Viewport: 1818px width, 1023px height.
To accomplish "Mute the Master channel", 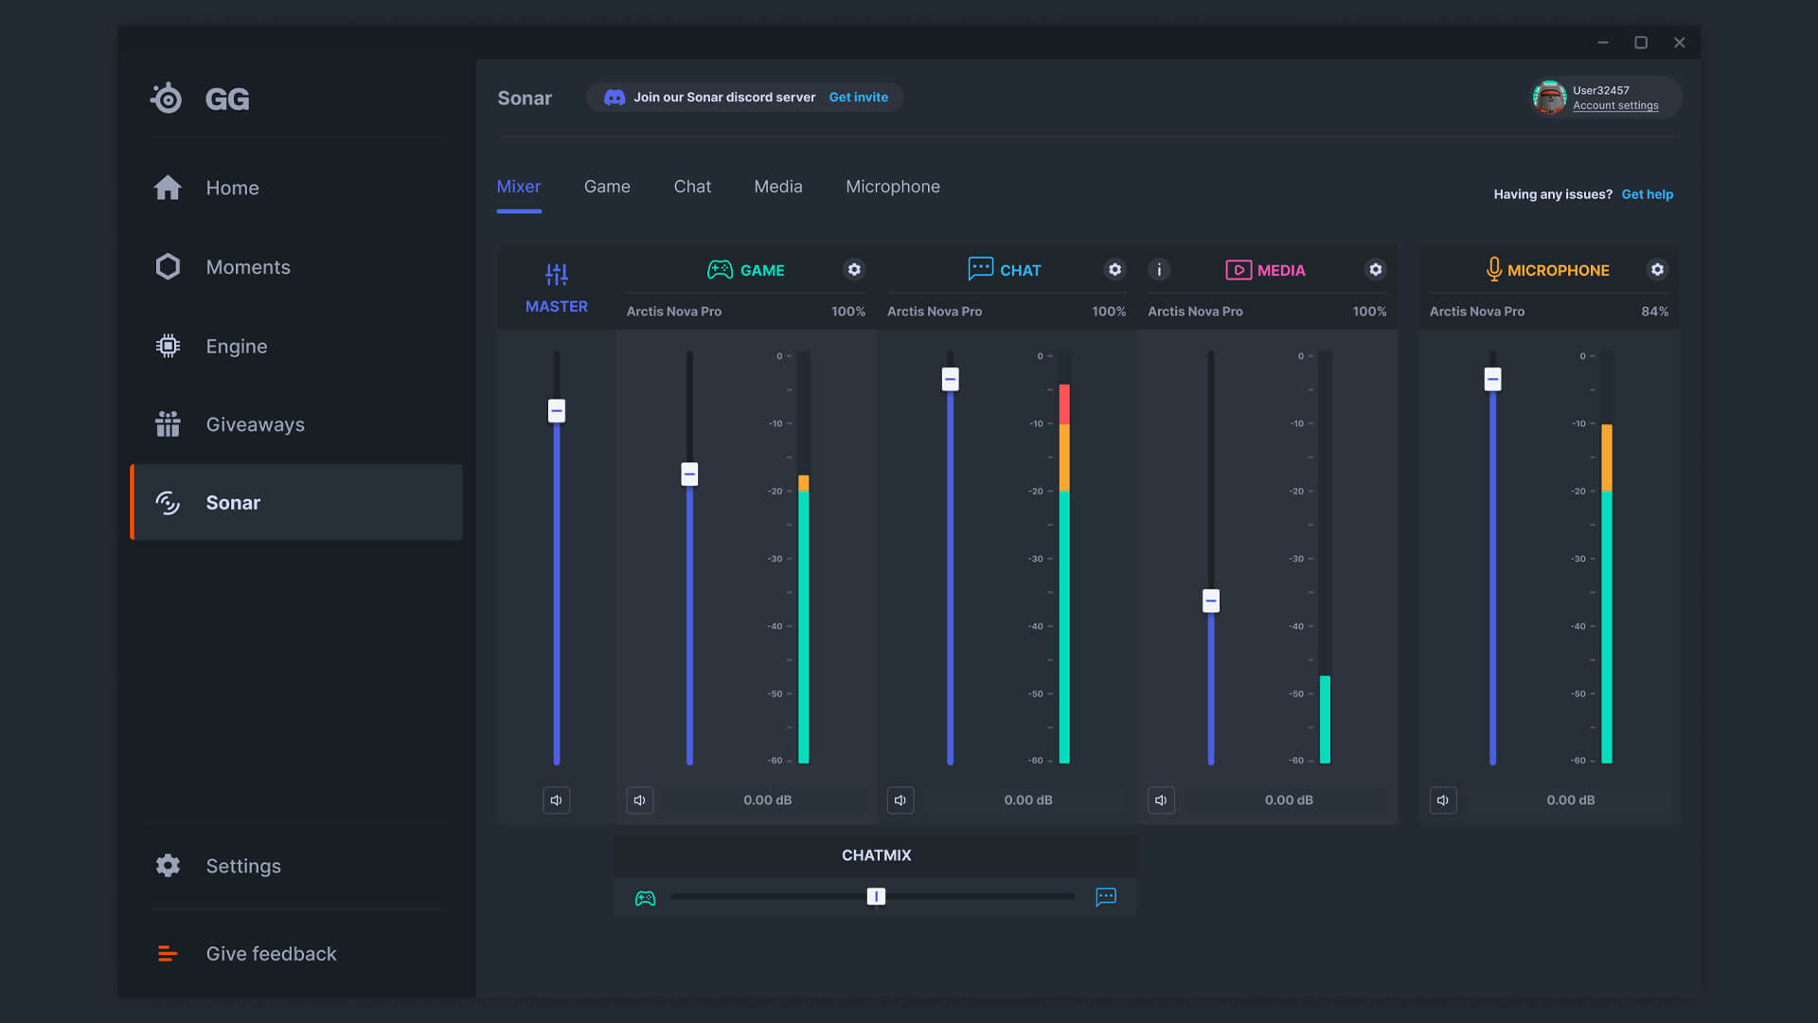I will click(x=557, y=800).
